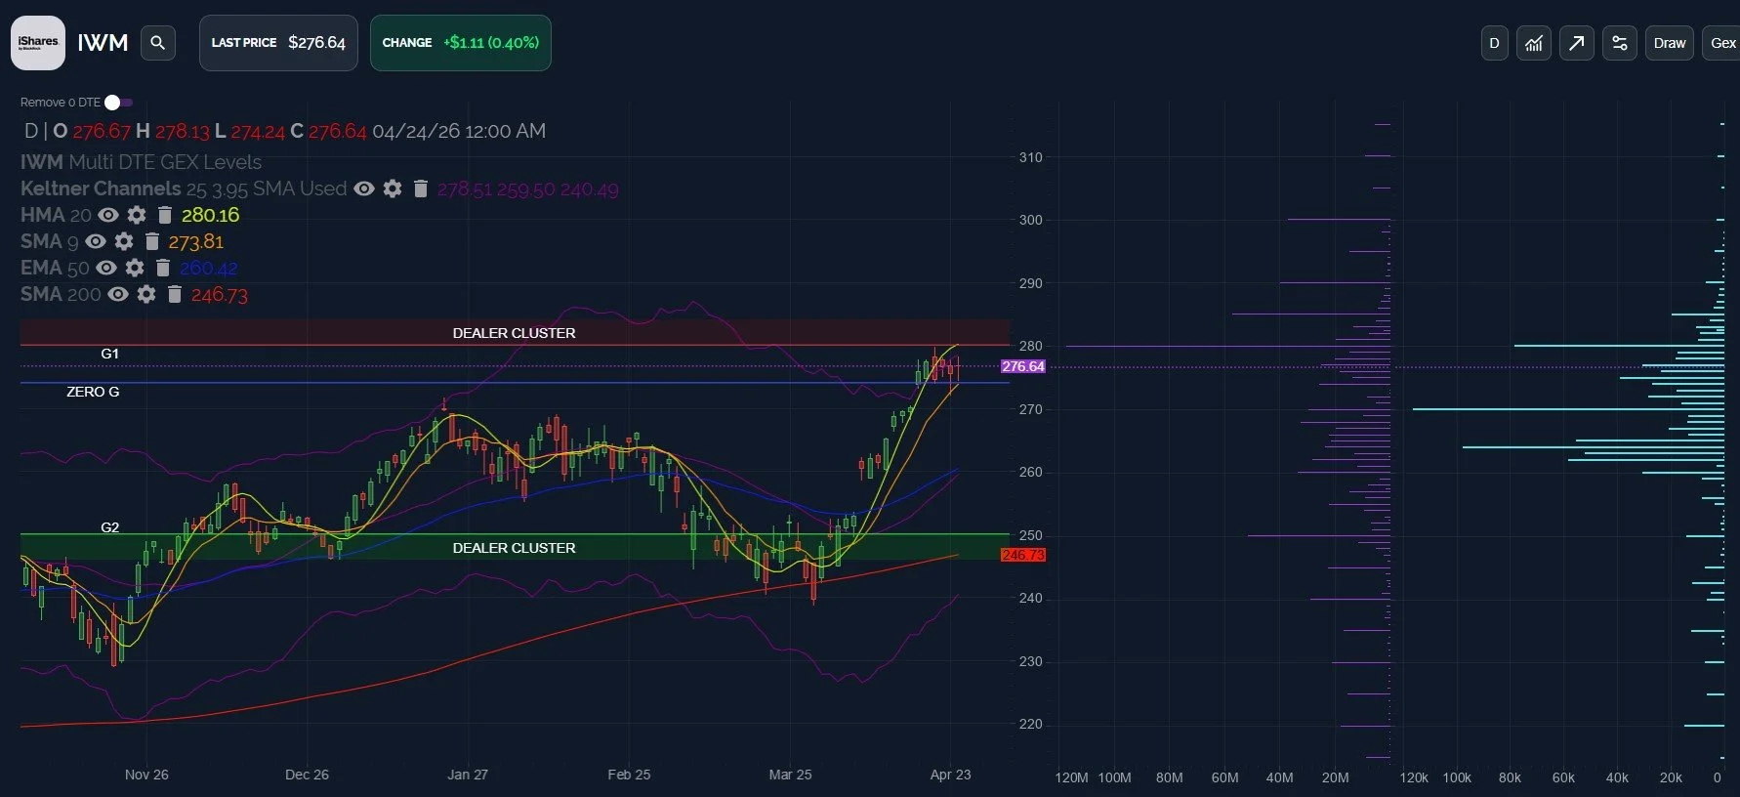Click the Gex button
The height and width of the screenshot is (797, 1740).
1722,43
